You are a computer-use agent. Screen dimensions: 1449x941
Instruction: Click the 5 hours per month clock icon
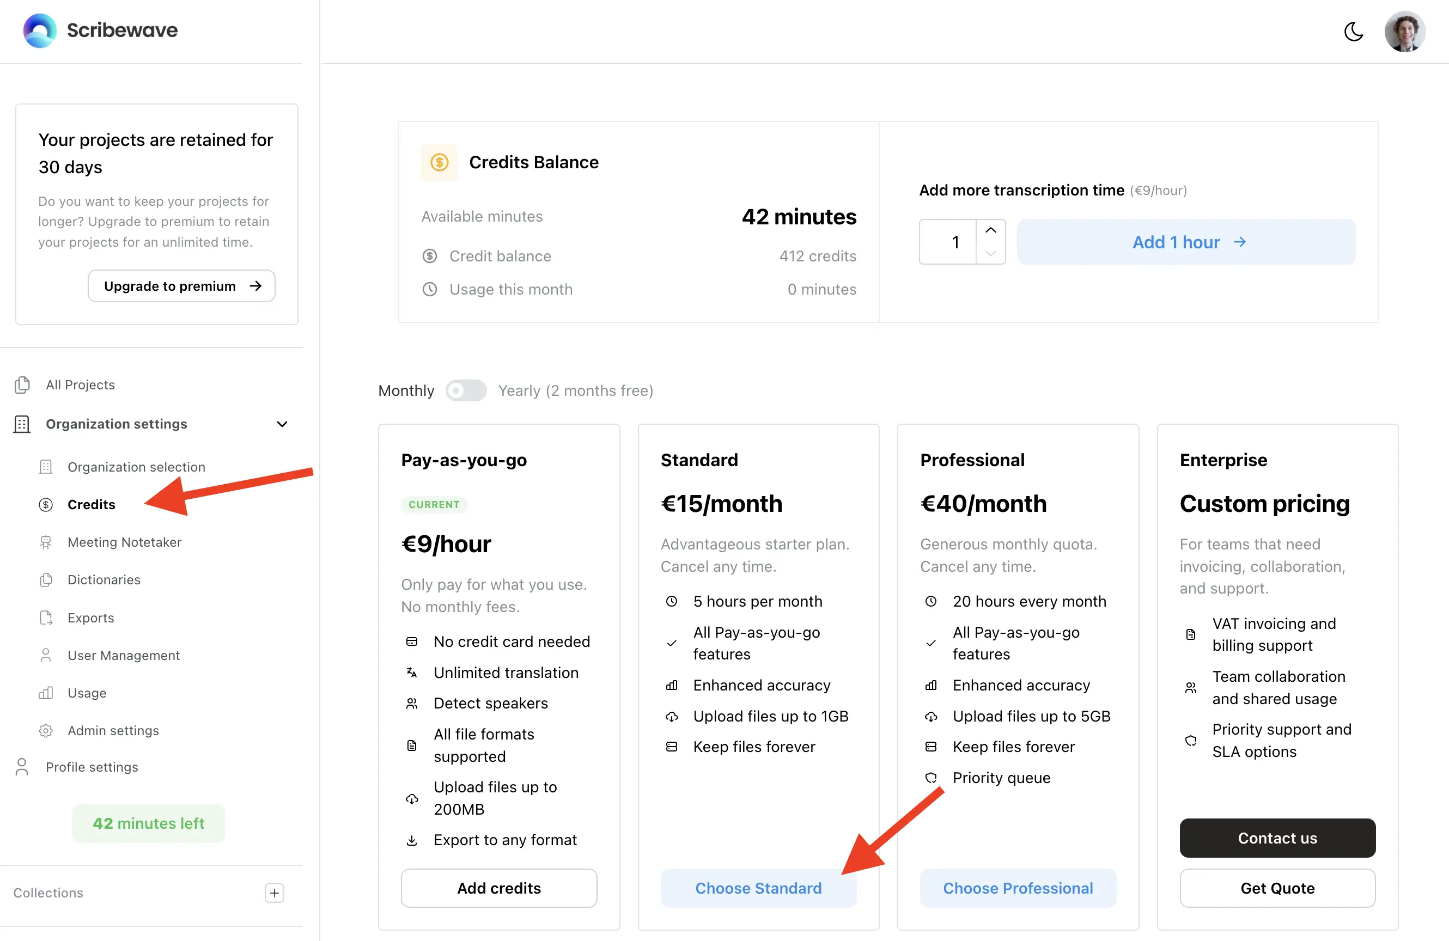pos(672,601)
